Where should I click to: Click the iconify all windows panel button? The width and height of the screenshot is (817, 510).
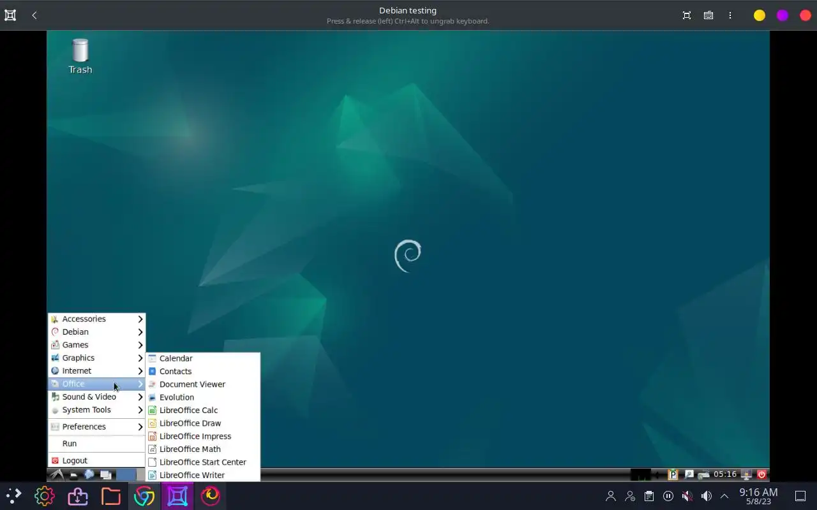pyautogui.click(x=106, y=475)
